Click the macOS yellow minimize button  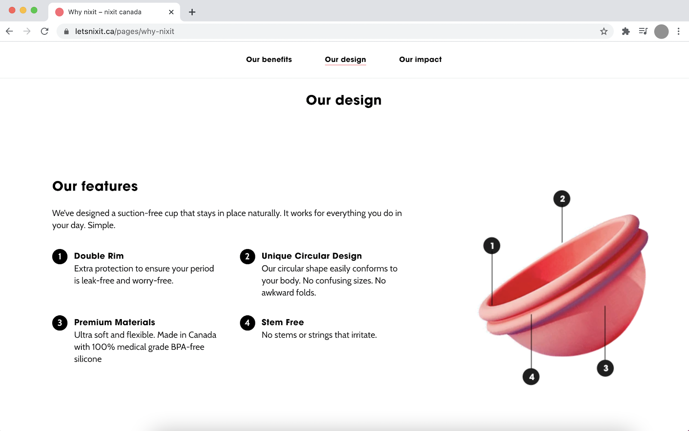(x=23, y=10)
